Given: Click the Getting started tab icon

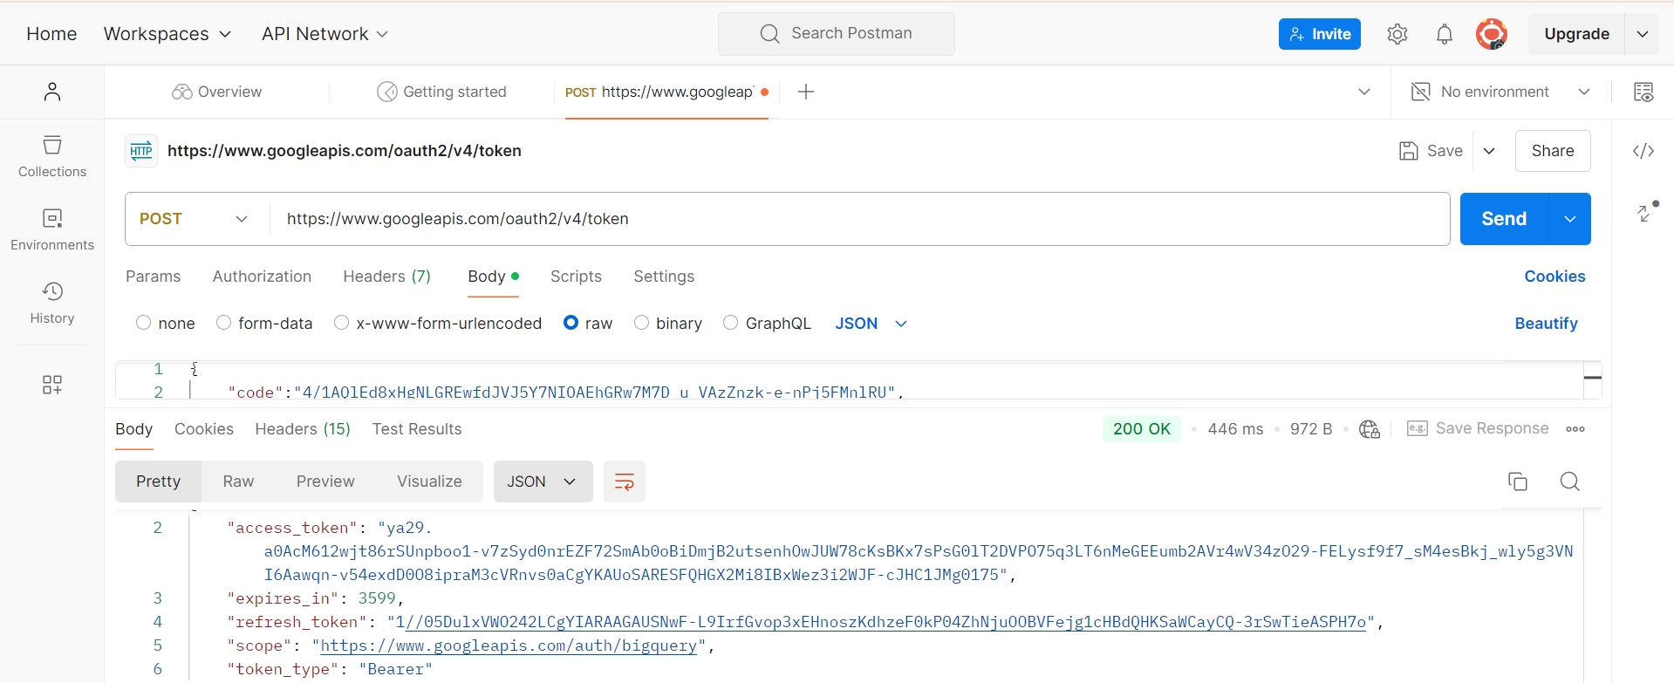Looking at the screenshot, I should point(386,92).
